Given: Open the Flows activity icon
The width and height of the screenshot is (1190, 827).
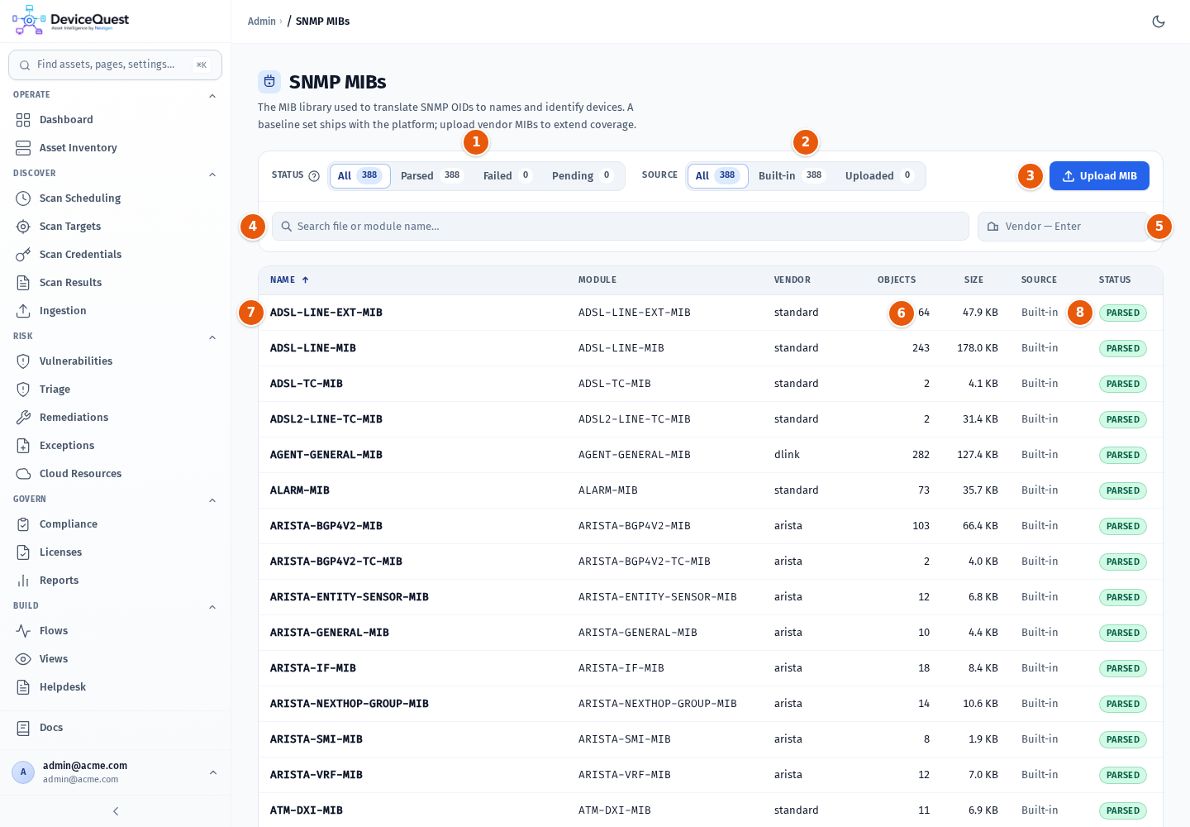Looking at the screenshot, I should (23, 631).
